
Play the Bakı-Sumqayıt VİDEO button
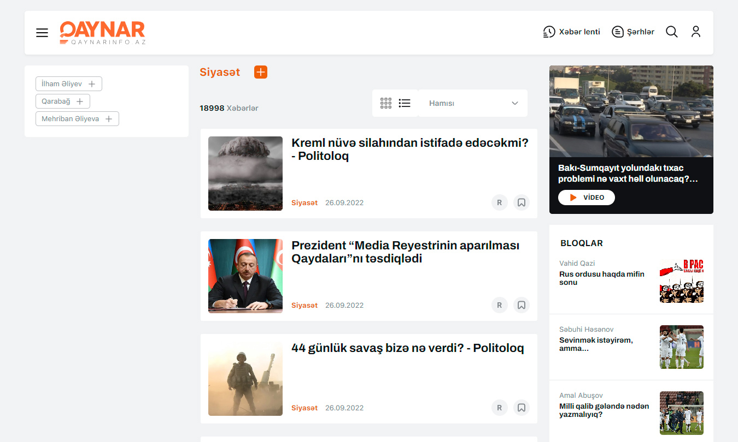coord(586,198)
